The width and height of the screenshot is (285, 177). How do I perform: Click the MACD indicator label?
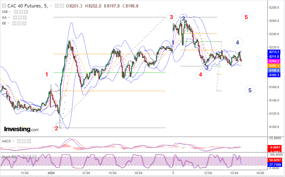tap(6, 141)
